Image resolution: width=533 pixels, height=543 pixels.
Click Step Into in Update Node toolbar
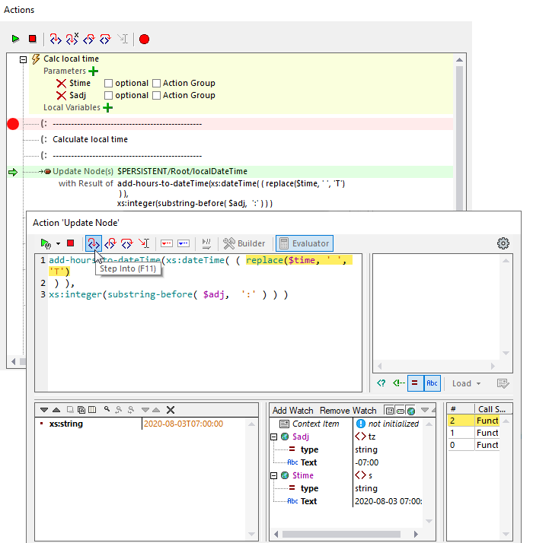tap(93, 243)
